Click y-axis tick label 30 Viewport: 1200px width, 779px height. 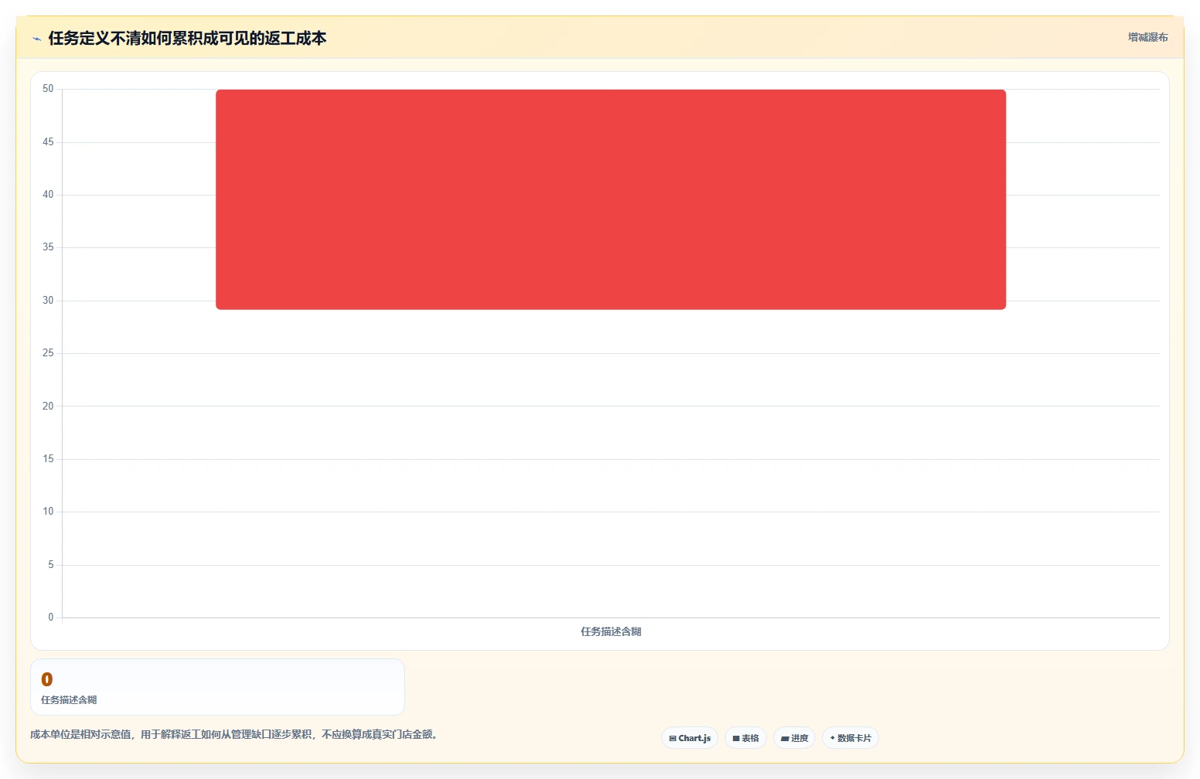tap(48, 301)
